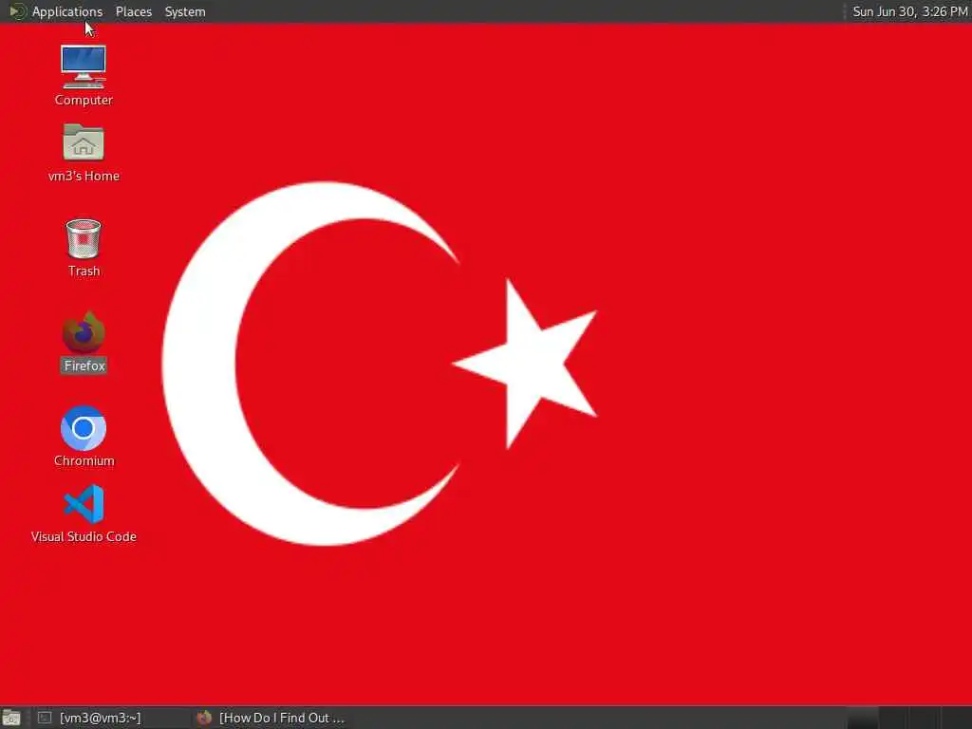Click the workspace switcher in bottom panel
This screenshot has width=972, height=729.
coord(908,718)
